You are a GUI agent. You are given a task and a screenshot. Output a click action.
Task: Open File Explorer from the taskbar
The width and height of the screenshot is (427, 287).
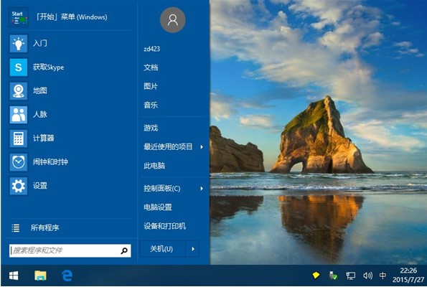(40, 276)
